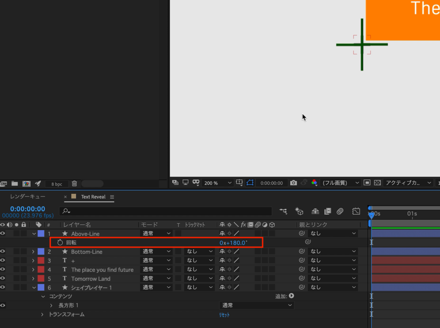
Task: Open the Text Reveal tab panel menu
Action: (x=112, y=197)
